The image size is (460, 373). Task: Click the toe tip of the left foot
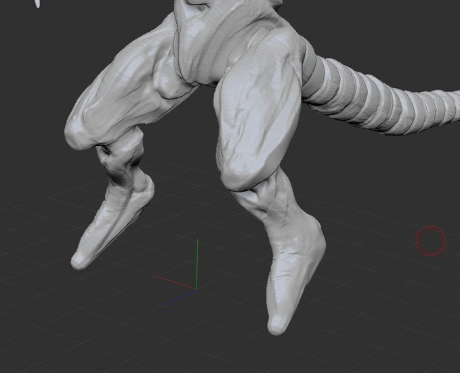click(x=79, y=261)
